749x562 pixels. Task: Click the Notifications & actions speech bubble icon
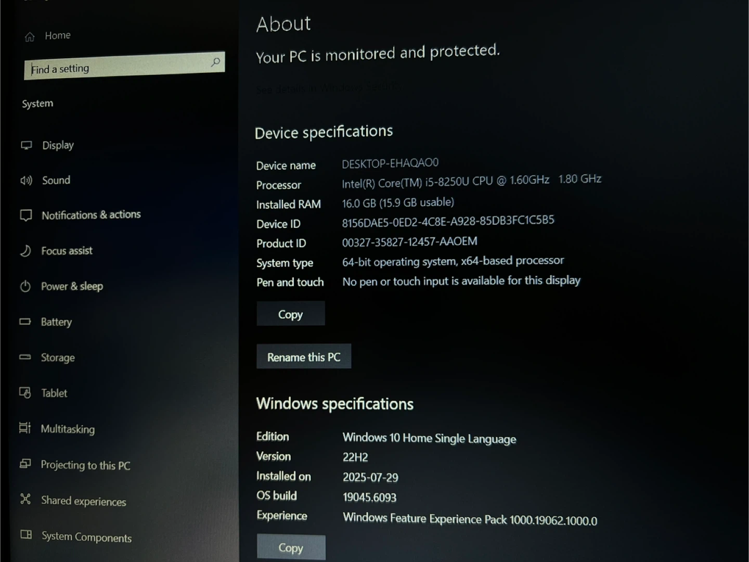pyautogui.click(x=25, y=215)
